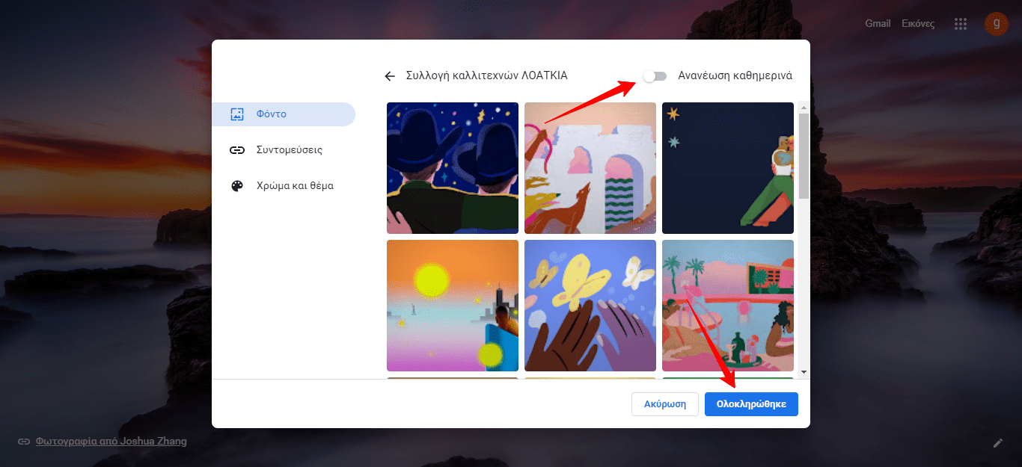1022x467 pixels.
Task: Click the link icon beside the photo credit
Action: [25, 441]
